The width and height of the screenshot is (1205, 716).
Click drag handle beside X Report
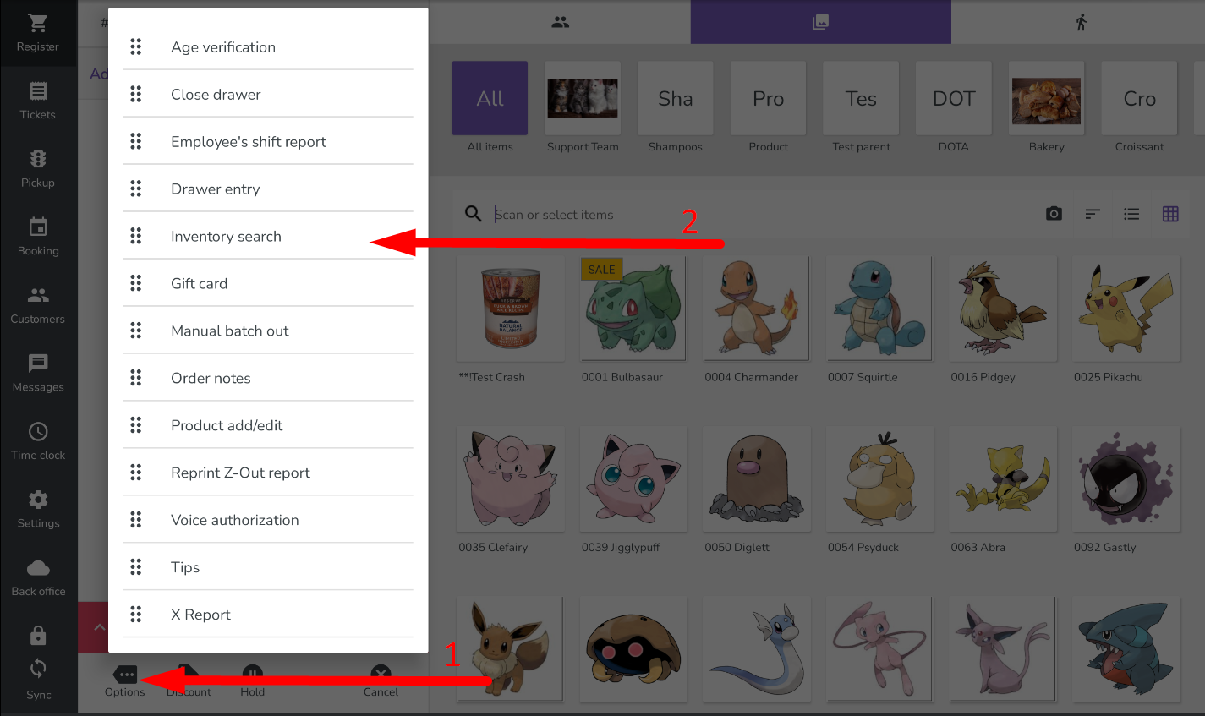[136, 615]
